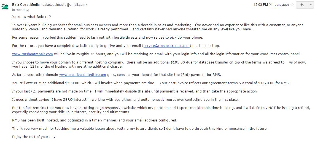Open the More options dropdown beside Reply
The width and height of the screenshot is (315, 143).
[x=311, y=5]
